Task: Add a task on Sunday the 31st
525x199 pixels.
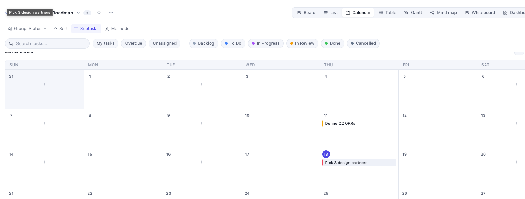Action: click(44, 84)
